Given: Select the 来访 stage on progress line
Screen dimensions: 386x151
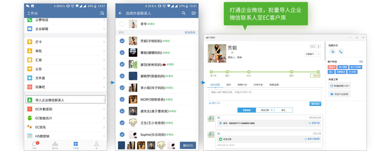Looking at the screenshot, I should point(249,72).
